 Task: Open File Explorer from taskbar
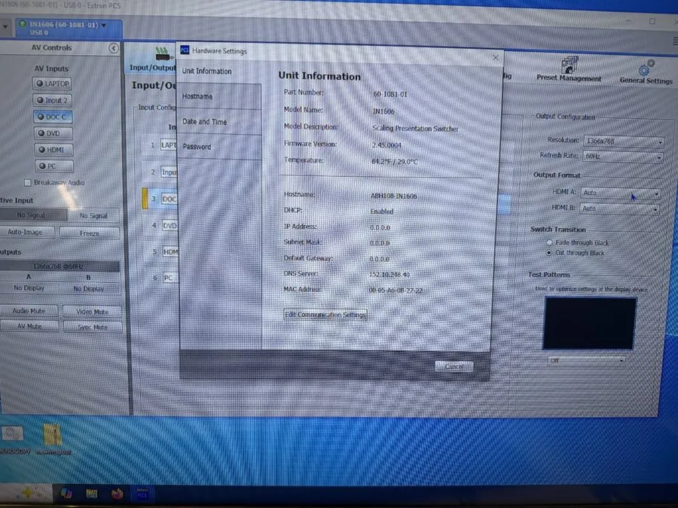92,493
